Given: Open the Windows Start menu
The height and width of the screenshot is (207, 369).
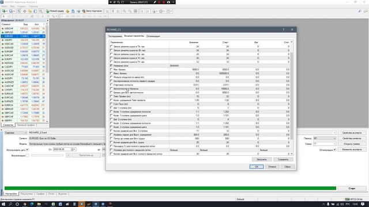Looking at the screenshot, I should pyautogui.click(x=3, y=204).
